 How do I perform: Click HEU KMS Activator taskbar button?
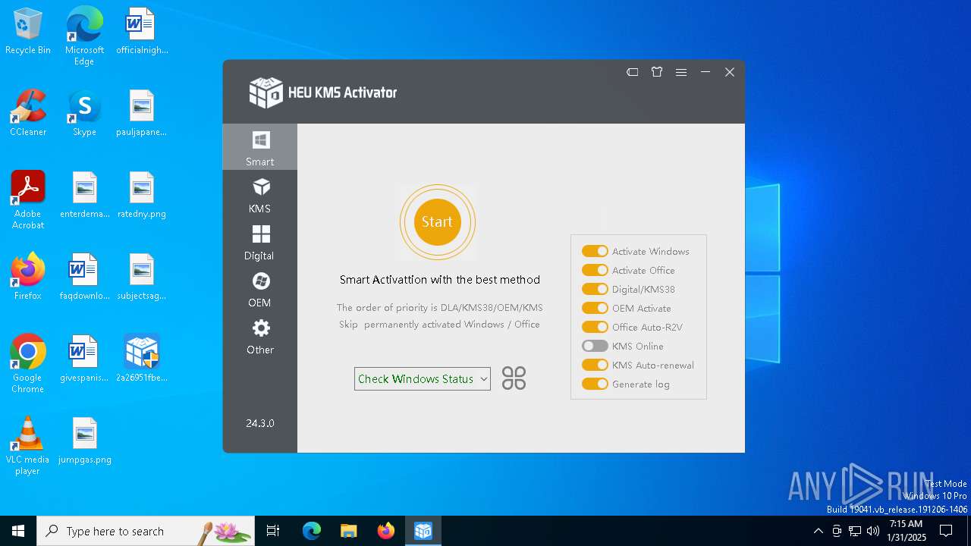(x=423, y=531)
